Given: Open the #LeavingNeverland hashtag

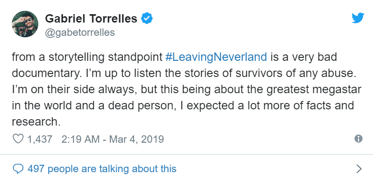Looking at the screenshot, I should click(216, 57).
